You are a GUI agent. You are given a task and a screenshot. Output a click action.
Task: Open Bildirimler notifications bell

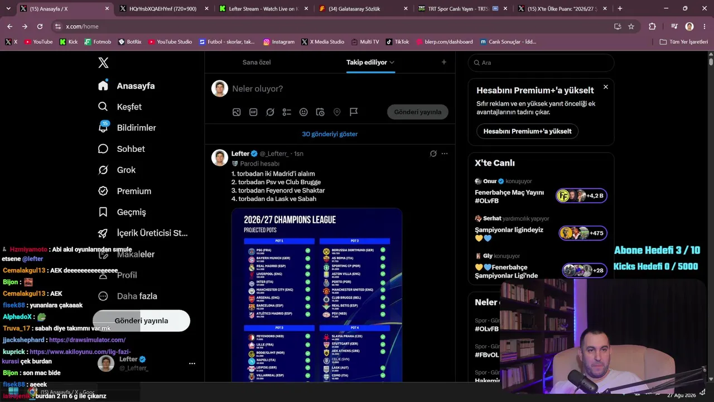tap(127, 127)
